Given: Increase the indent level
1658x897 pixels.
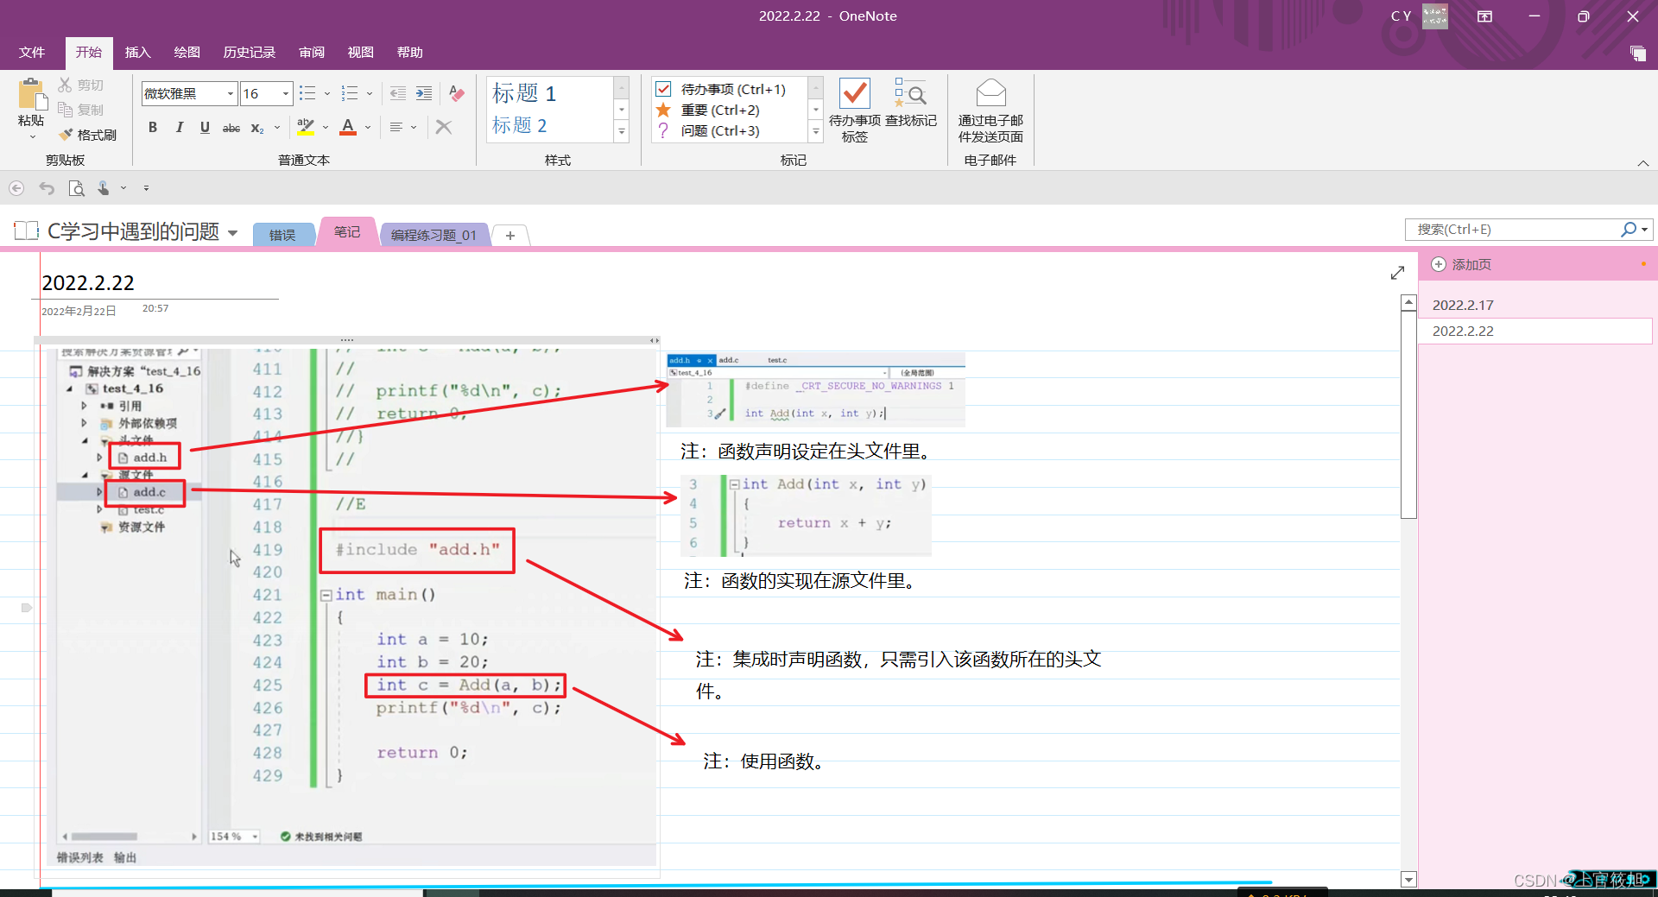Looking at the screenshot, I should pyautogui.click(x=424, y=93).
